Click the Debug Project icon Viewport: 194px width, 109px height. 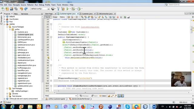73,9
